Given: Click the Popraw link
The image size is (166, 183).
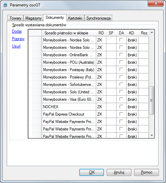Looking at the screenshot, I should 18,39.
